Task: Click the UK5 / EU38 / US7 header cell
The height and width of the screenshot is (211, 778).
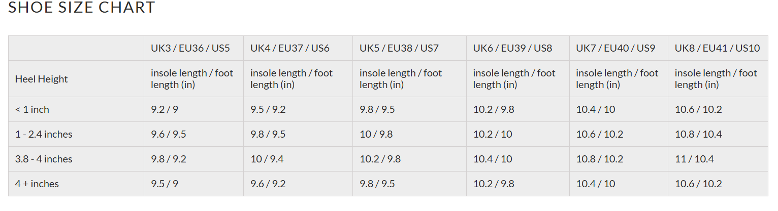Action: [x=399, y=49]
